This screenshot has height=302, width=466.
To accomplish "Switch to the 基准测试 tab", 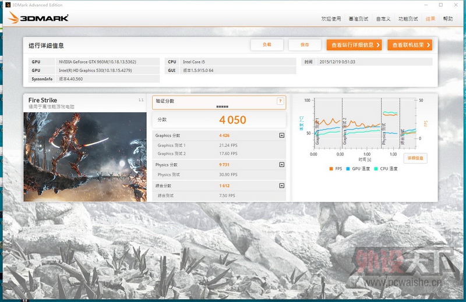I will point(358,19).
